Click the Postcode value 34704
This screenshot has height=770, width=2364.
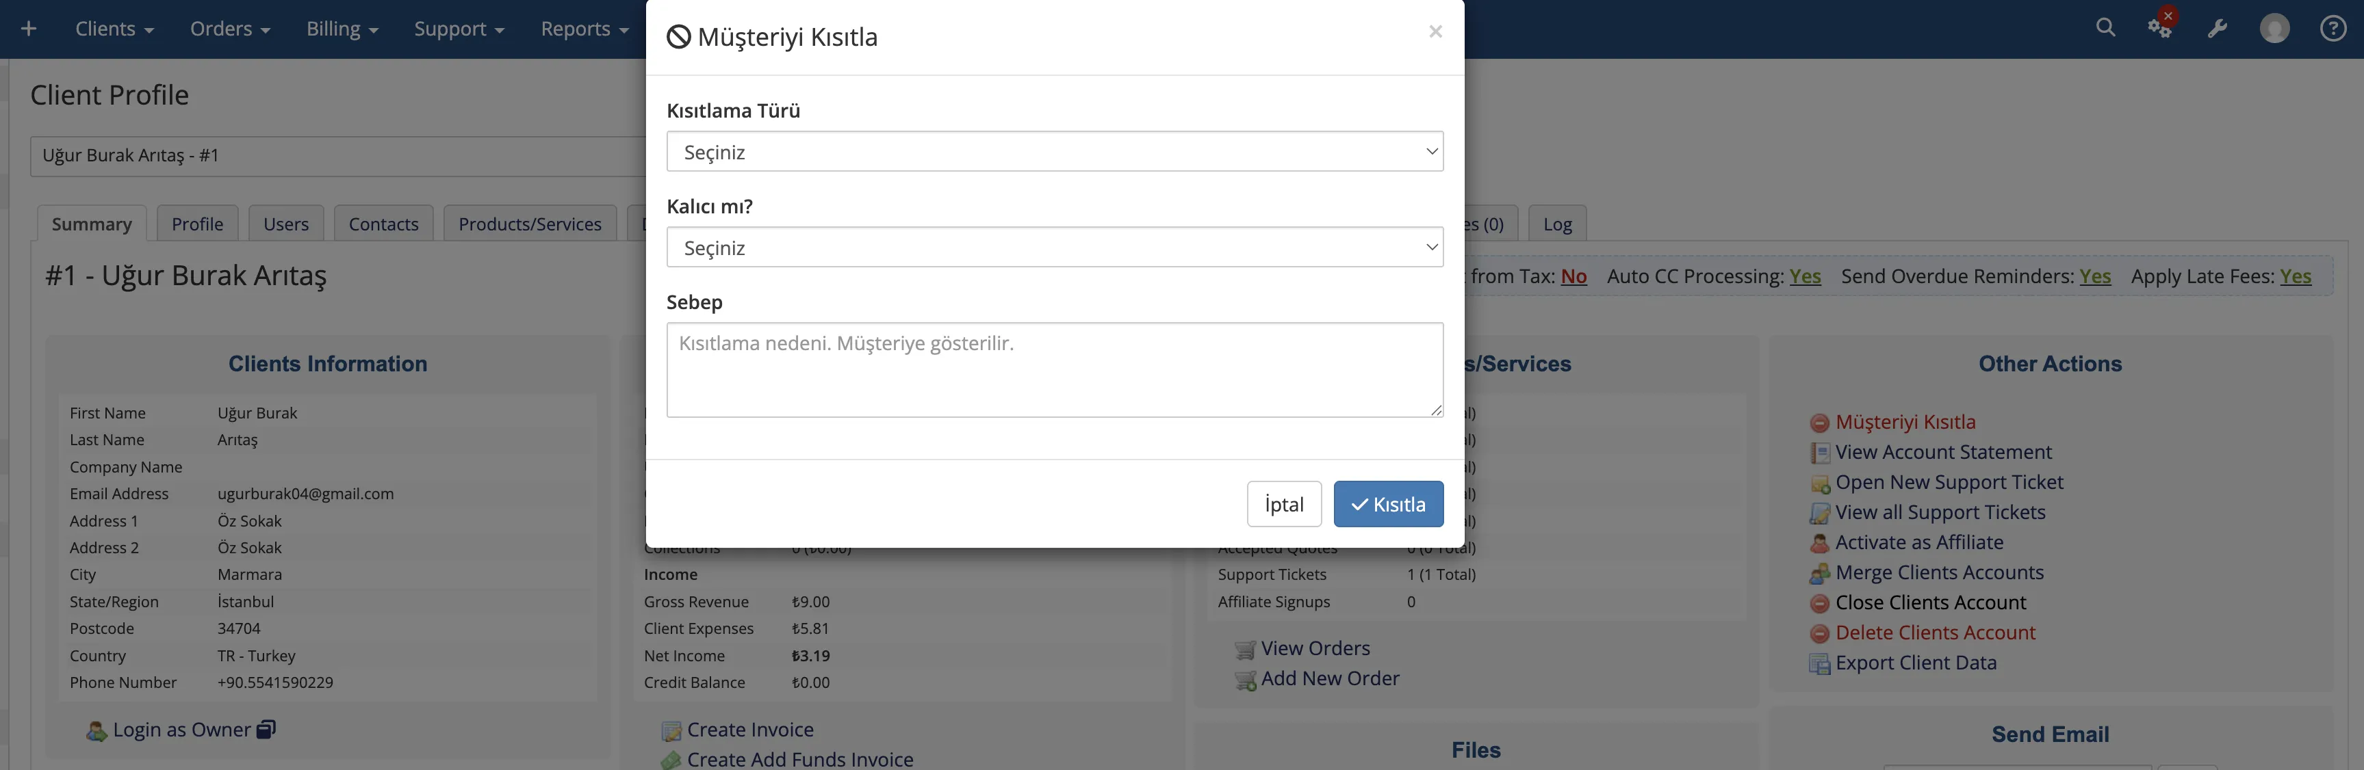point(239,628)
